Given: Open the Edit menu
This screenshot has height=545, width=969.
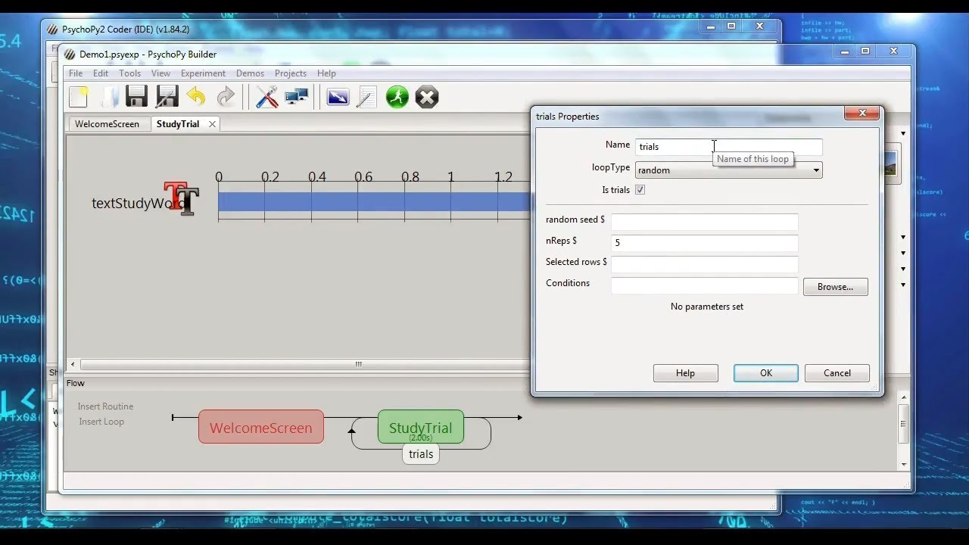Looking at the screenshot, I should click(x=101, y=73).
